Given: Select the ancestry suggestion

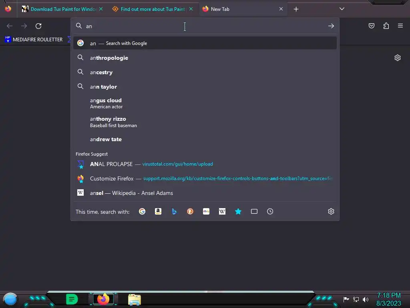Looking at the screenshot, I should pyautogui.click(x=205, y=72).
